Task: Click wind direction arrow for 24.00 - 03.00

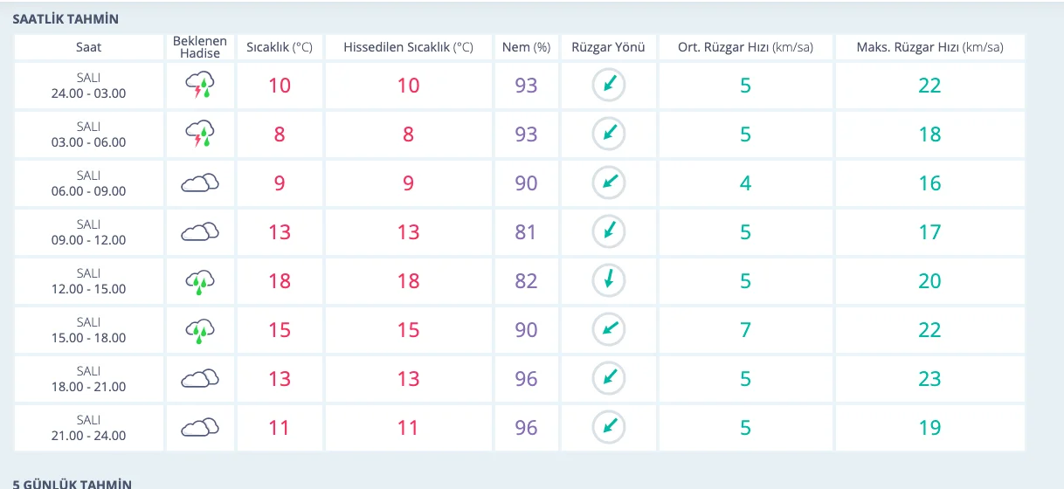Action: click(608, 85)
